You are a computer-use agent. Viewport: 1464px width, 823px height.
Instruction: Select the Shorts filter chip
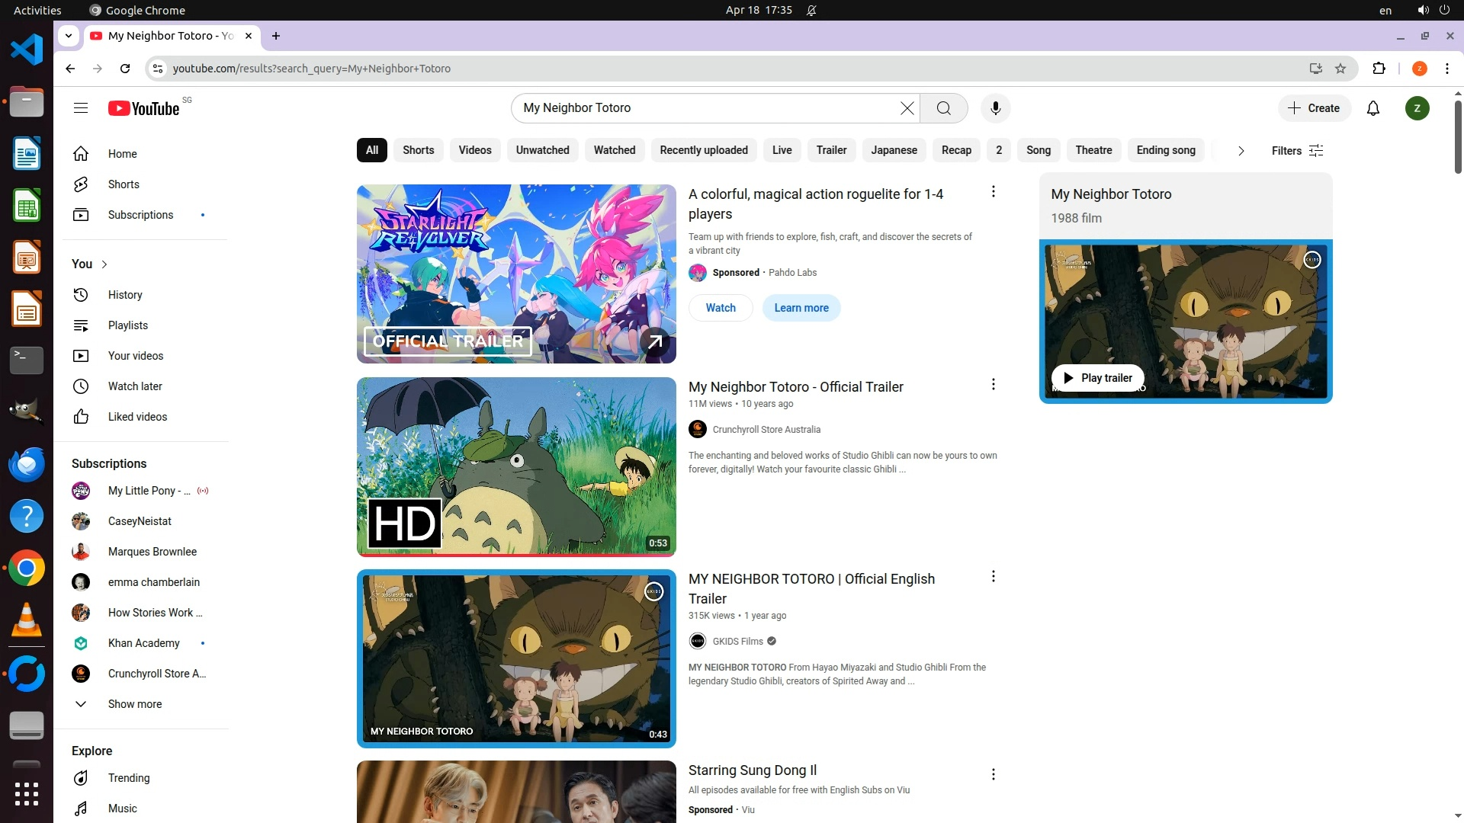point(418,150)
